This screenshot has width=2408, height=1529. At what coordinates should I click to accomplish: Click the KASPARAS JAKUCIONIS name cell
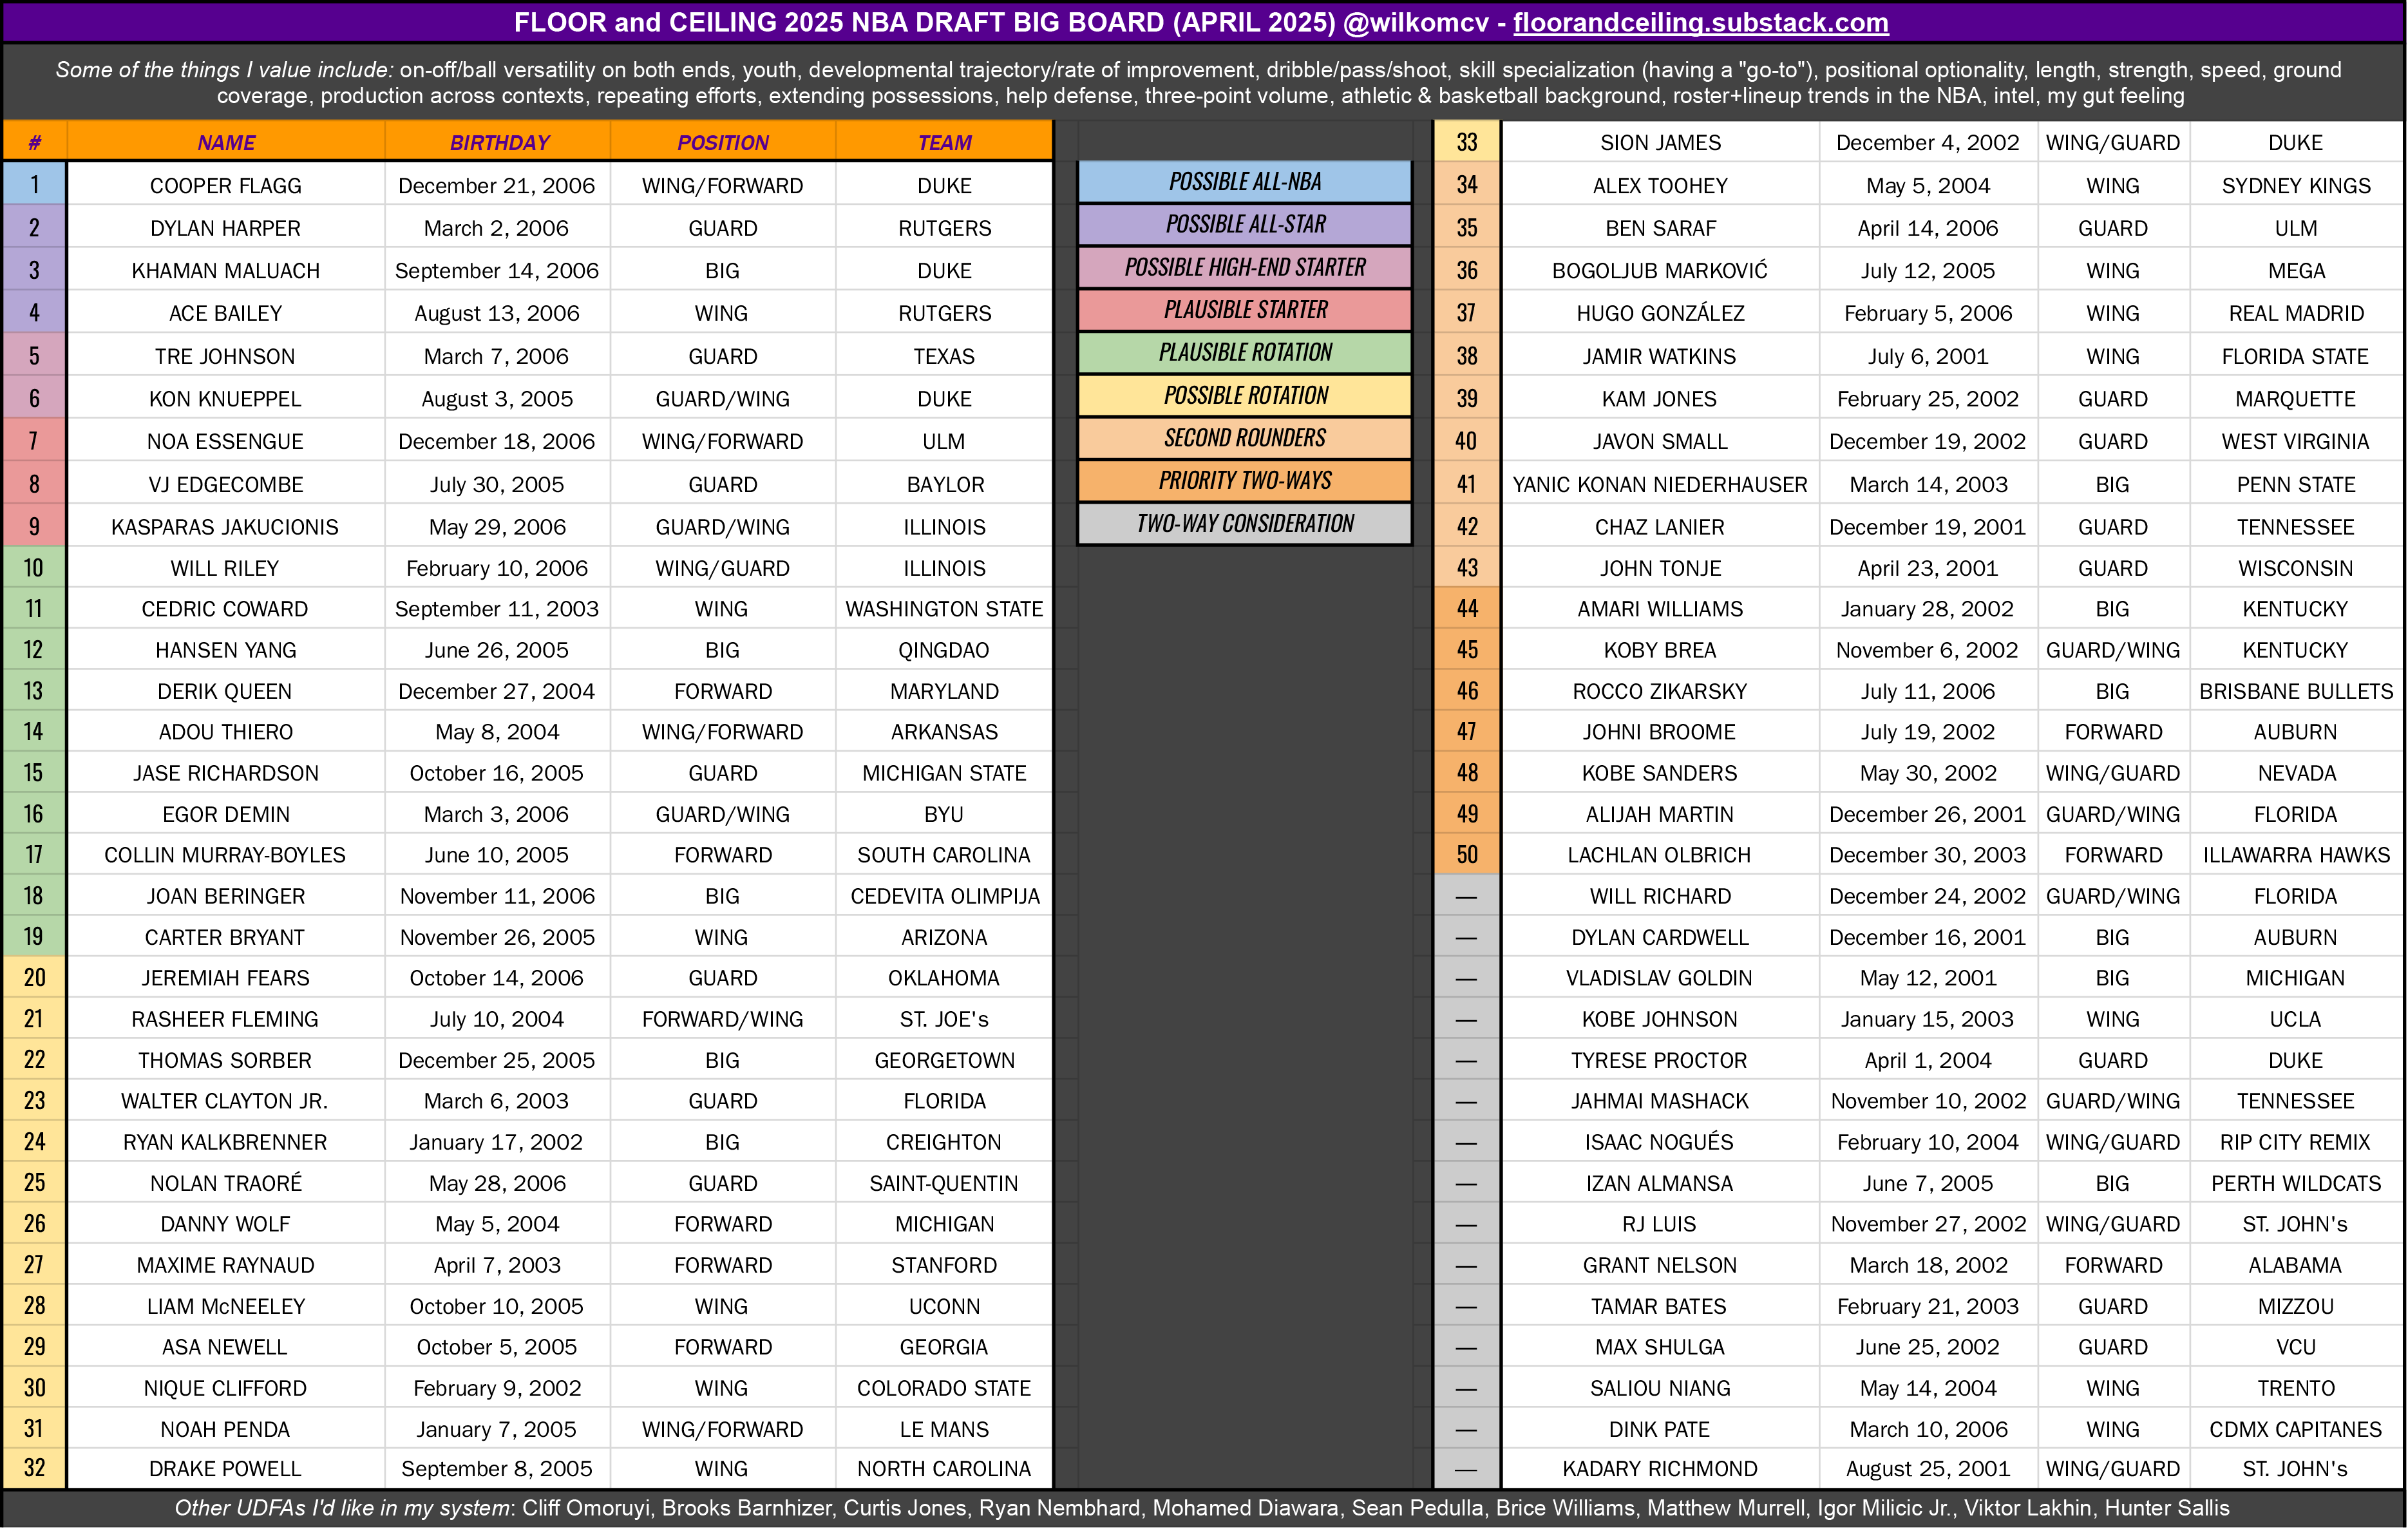click(x=226, y=526)
